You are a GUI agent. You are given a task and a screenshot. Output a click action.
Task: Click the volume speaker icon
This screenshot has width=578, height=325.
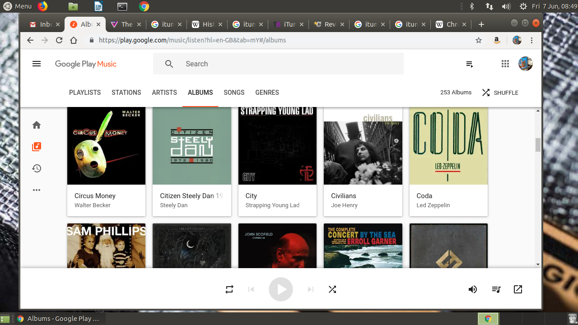[473, 289]
